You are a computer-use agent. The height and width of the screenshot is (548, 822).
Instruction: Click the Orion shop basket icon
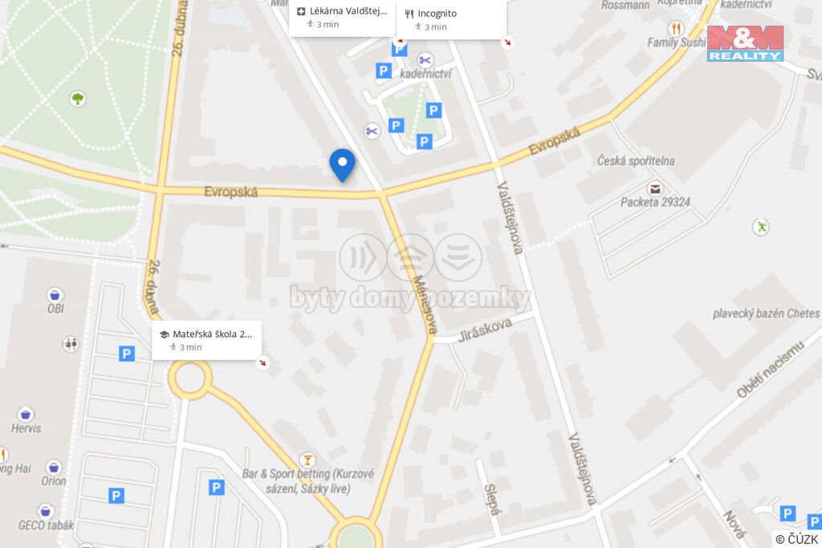point(54,467)
